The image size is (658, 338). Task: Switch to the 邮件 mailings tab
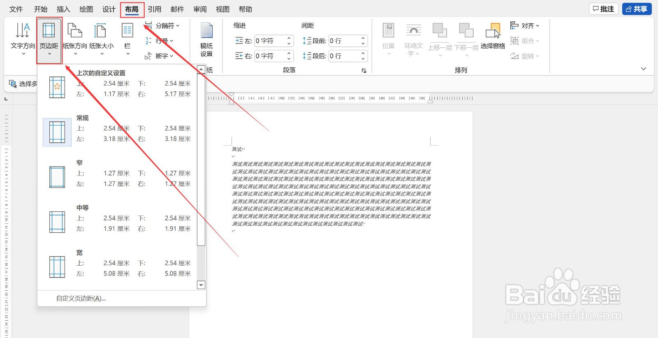[177, 9]
